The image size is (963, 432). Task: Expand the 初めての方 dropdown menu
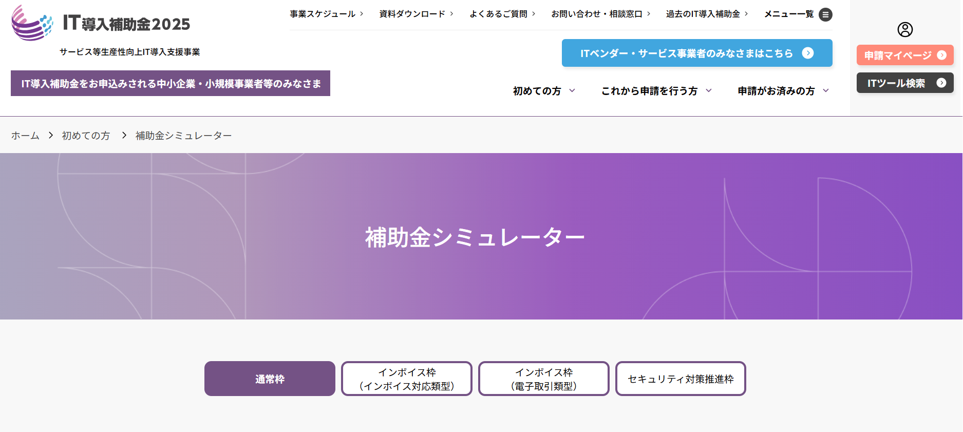coord(544,91)
